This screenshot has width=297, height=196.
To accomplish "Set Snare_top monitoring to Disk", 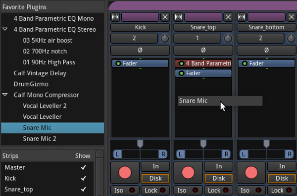I will 219,178.
